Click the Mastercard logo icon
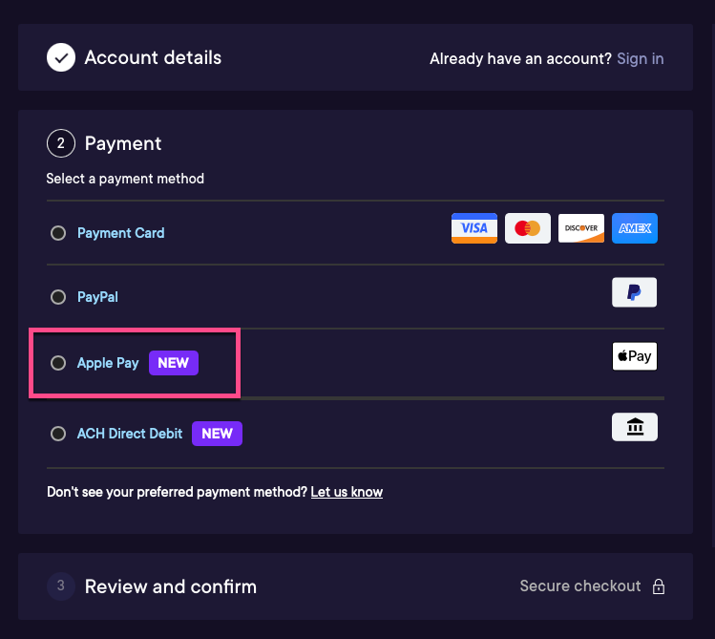Viewport: 715px width, 639px height. (x=528, y=228)
